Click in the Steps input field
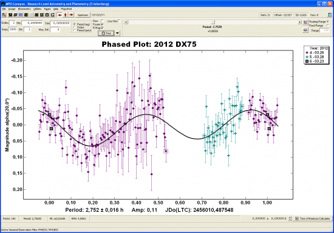 (x=13, y=29)
